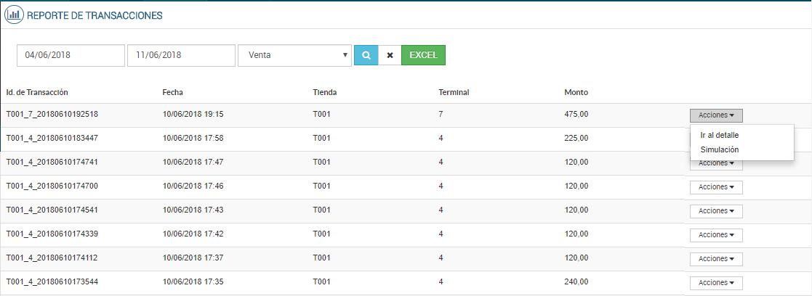Click the report chart icon in header
Image resolution: width=812 pixels, height=296 pixels.
click(13, 15)
